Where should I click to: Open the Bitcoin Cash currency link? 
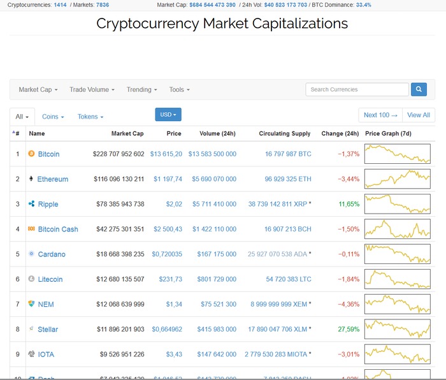tap(58, 229)
